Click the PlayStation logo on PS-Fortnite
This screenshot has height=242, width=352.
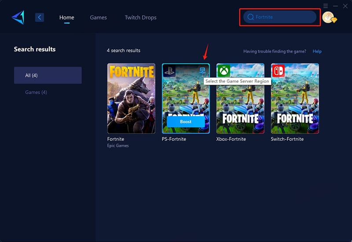pos(169,71)
